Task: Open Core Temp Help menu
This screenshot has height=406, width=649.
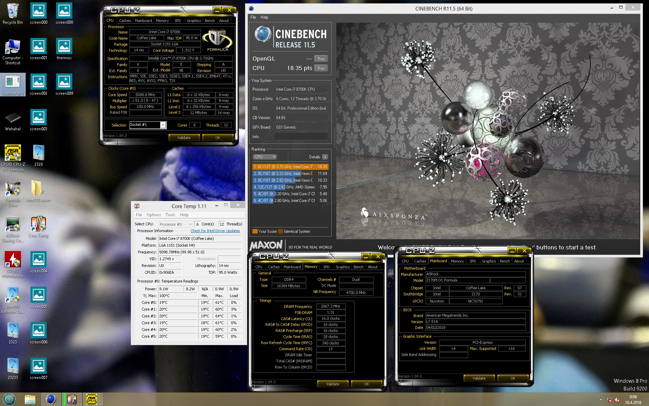Action: [184, 215]
